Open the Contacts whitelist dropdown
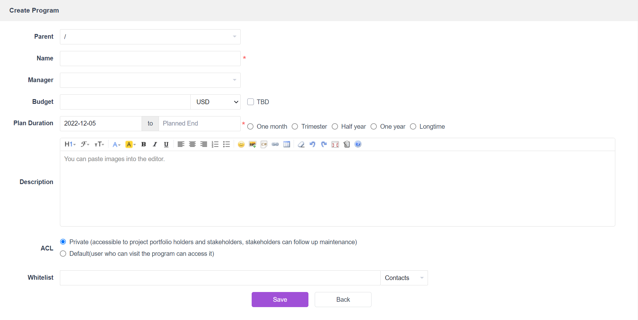This screenshot has width=638, height=320. (404, 278)
